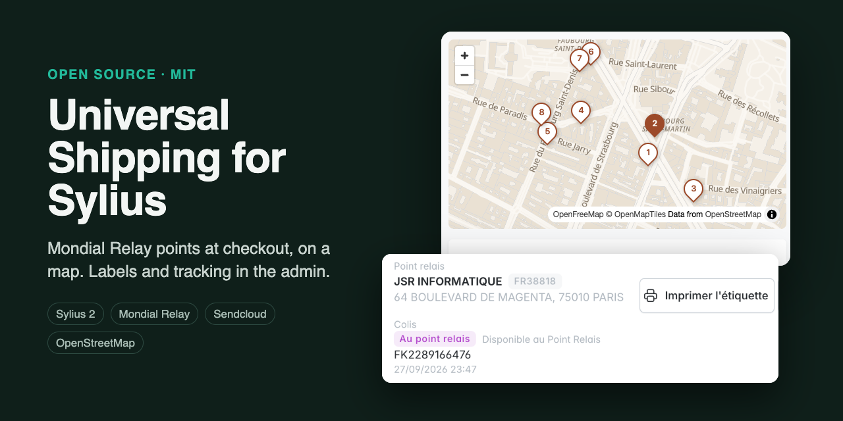Viewport: 843px width, 421px height.
Task: Click the JSR INFORMATIQUE relay point name
Action: click(x=448, y=282)
